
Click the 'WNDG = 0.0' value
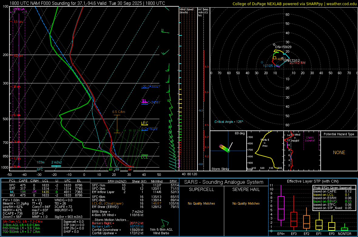pos(63,200)
